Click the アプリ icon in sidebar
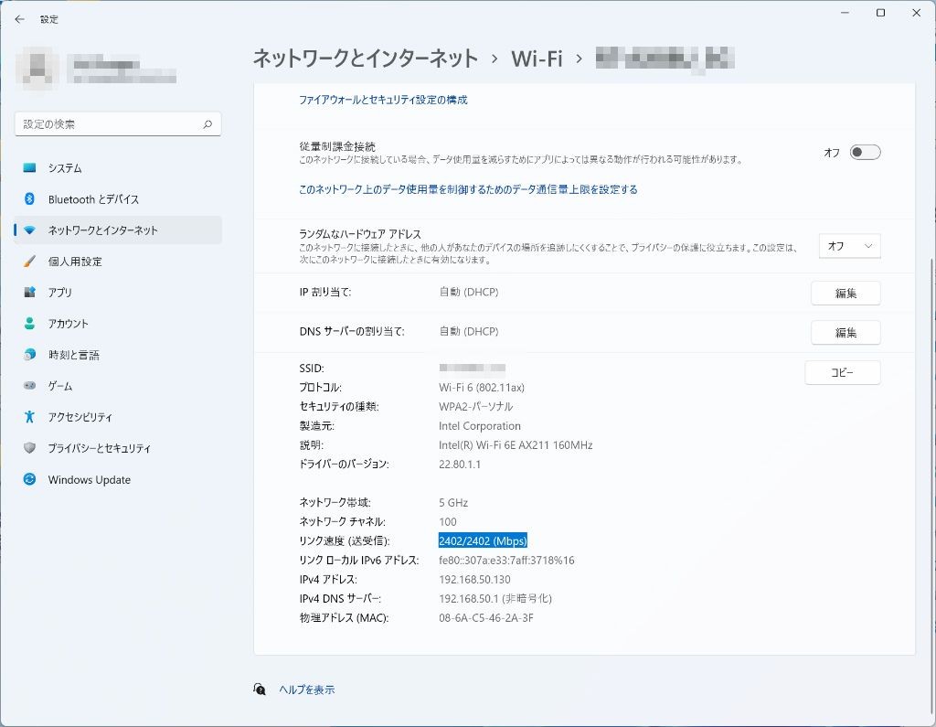The height and width of the screenshot is (727, 936). [30, 293]
